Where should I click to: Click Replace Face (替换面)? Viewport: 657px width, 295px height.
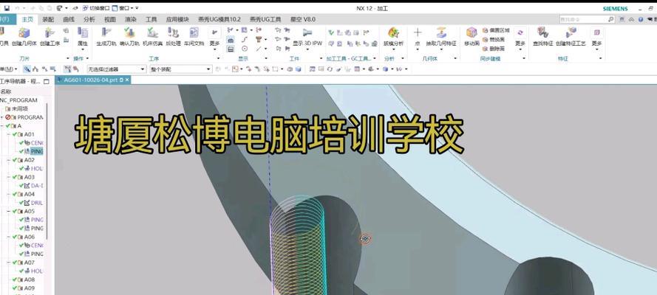[494, 39]
